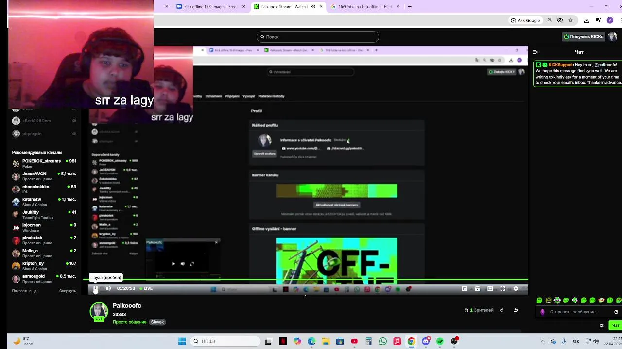Follow the channel via person icon
The image size is (622, 349).
pos(516,310)
